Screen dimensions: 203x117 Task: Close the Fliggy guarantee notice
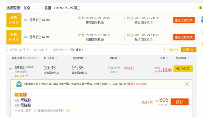186,84
